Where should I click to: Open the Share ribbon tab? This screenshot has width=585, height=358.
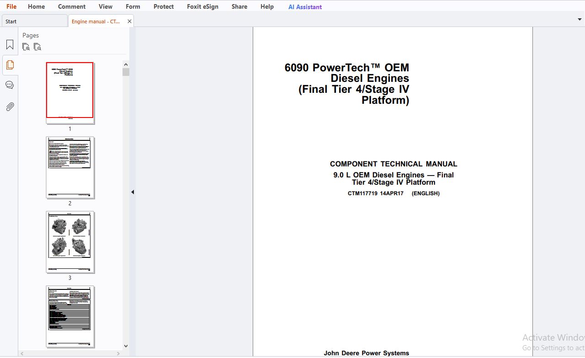239,6
